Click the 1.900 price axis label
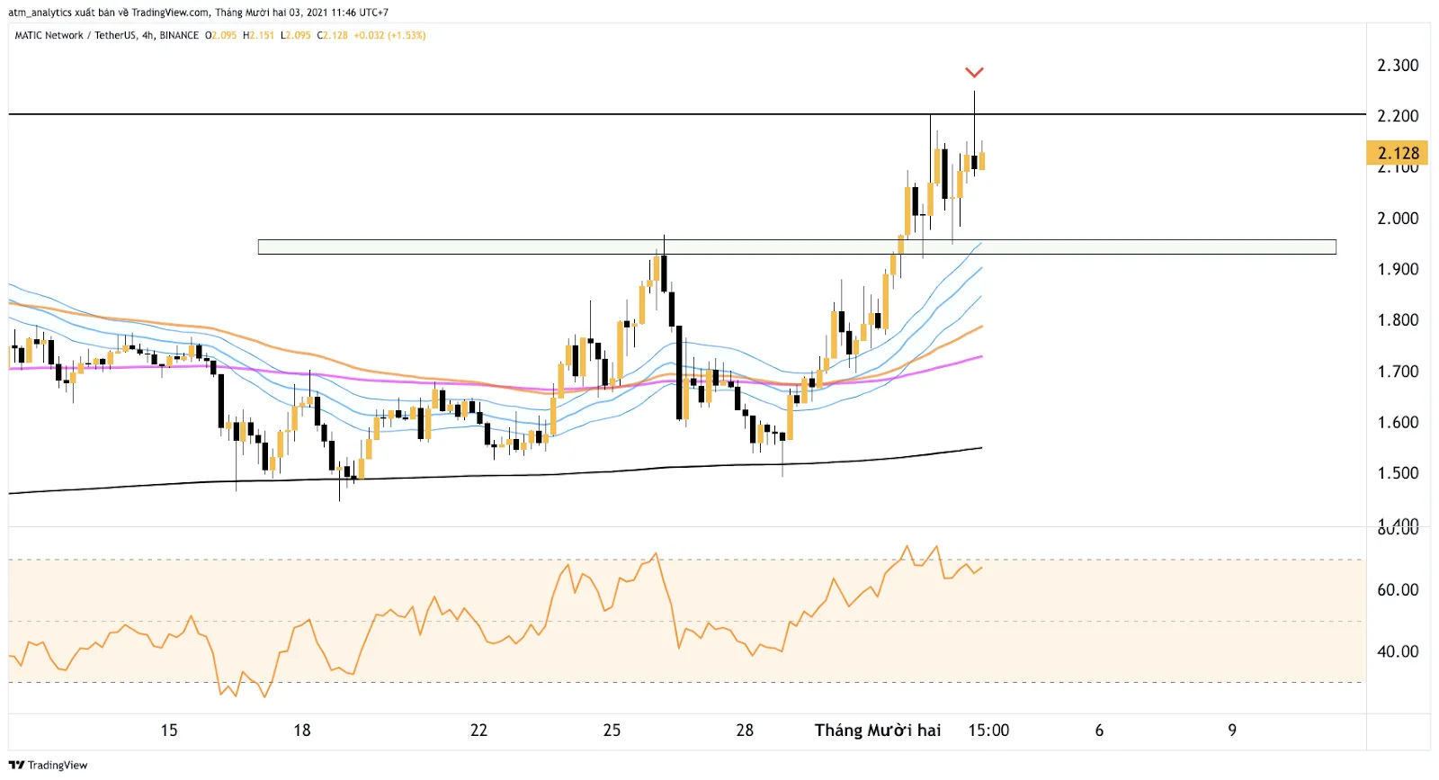This screenshot has width=1439, height=780. pyautogui.click(x=1398, y=269)
